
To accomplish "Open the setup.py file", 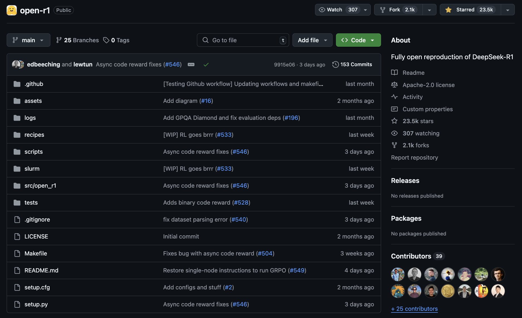I will (36, 304).
